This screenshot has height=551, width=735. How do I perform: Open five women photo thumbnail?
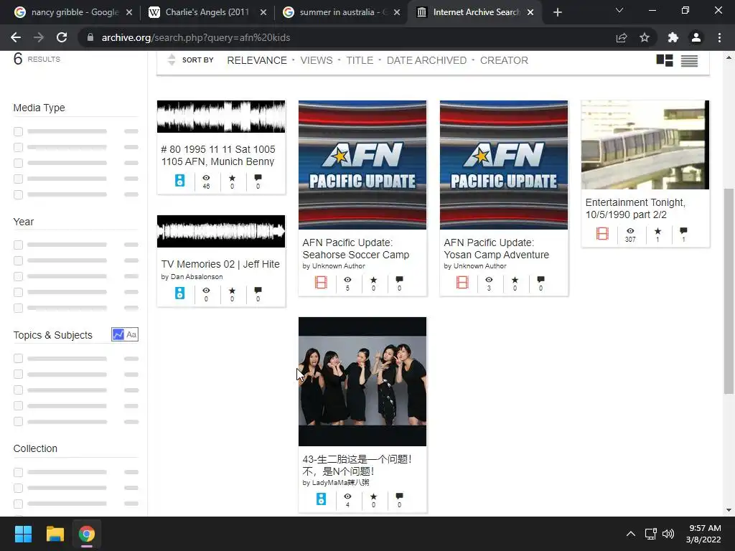(x=362, y=382)
